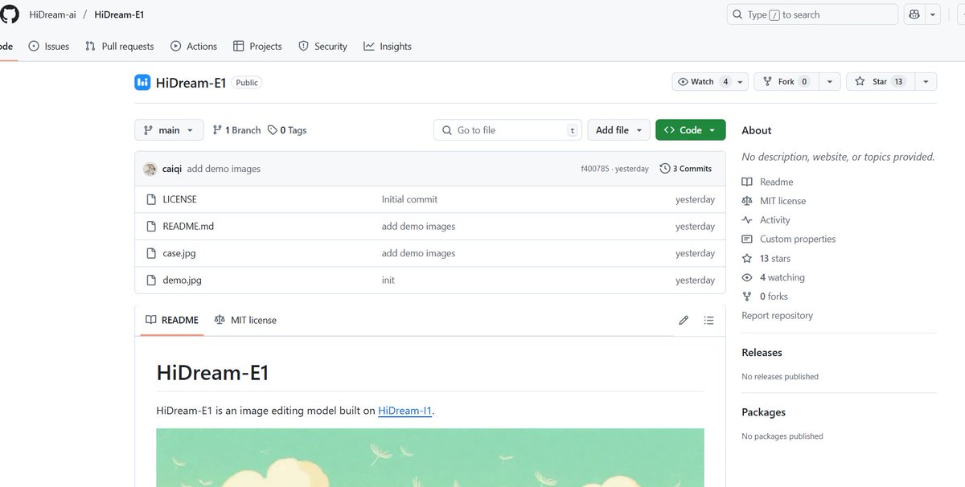965x487 pixels.
Task: View the 0 Tags link
Action: [287, 130]
